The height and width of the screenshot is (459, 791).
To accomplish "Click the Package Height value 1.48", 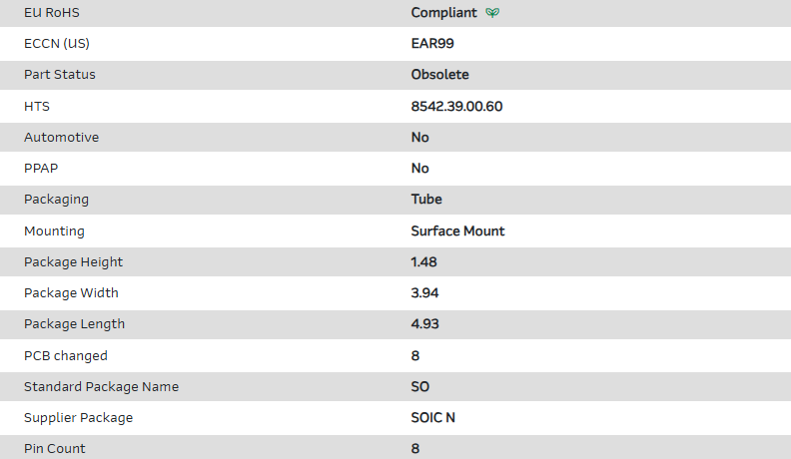I will pos(424,262).
